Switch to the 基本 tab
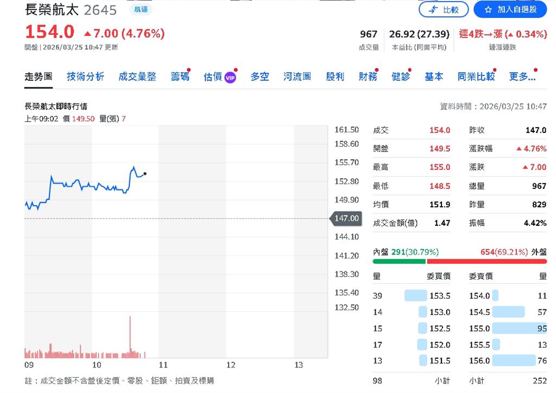 434,77
